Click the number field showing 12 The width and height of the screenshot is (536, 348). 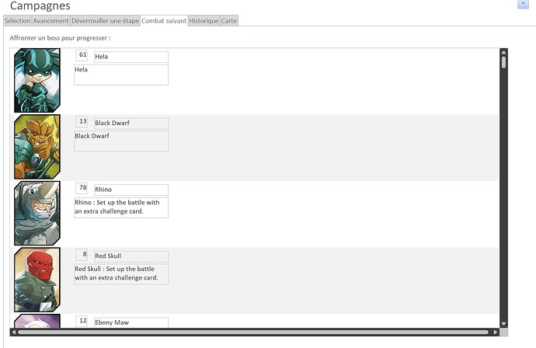[x=82, y=321]
